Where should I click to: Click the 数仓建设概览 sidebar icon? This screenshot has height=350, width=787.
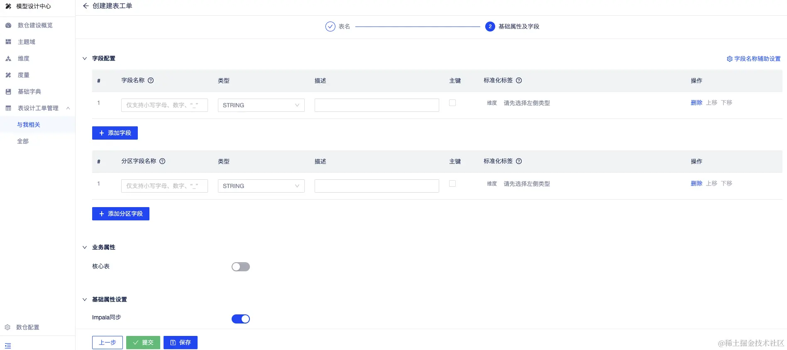[x=8, y=25]
